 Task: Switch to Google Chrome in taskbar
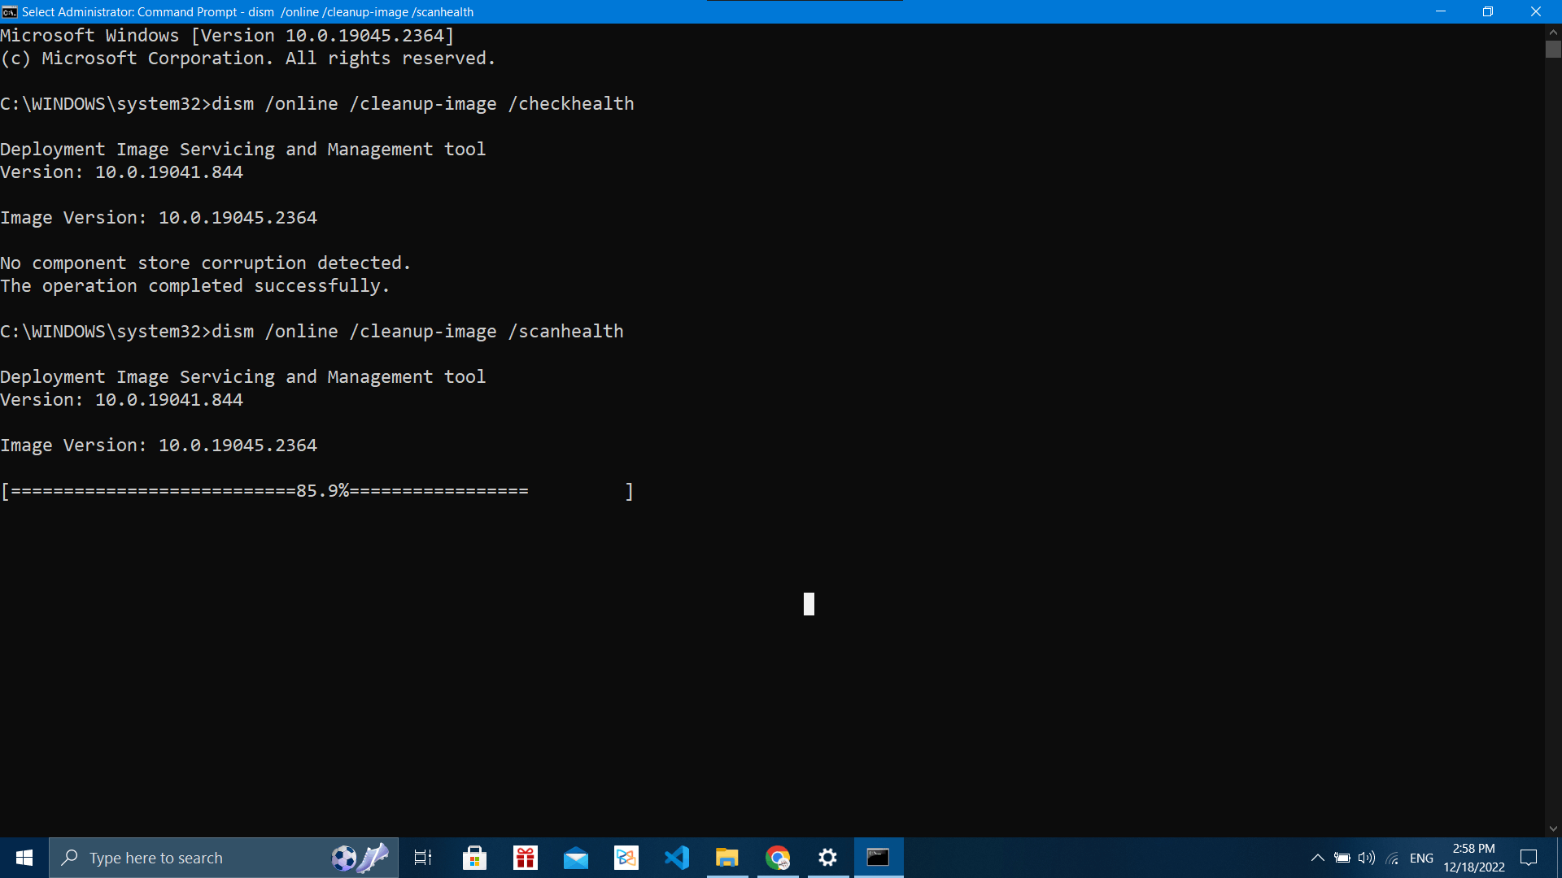[x=778, y=858]
